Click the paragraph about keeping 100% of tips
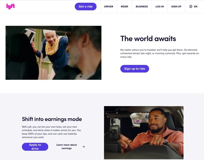This screenshot has height=160, width=204. click(x=51, y=132)
